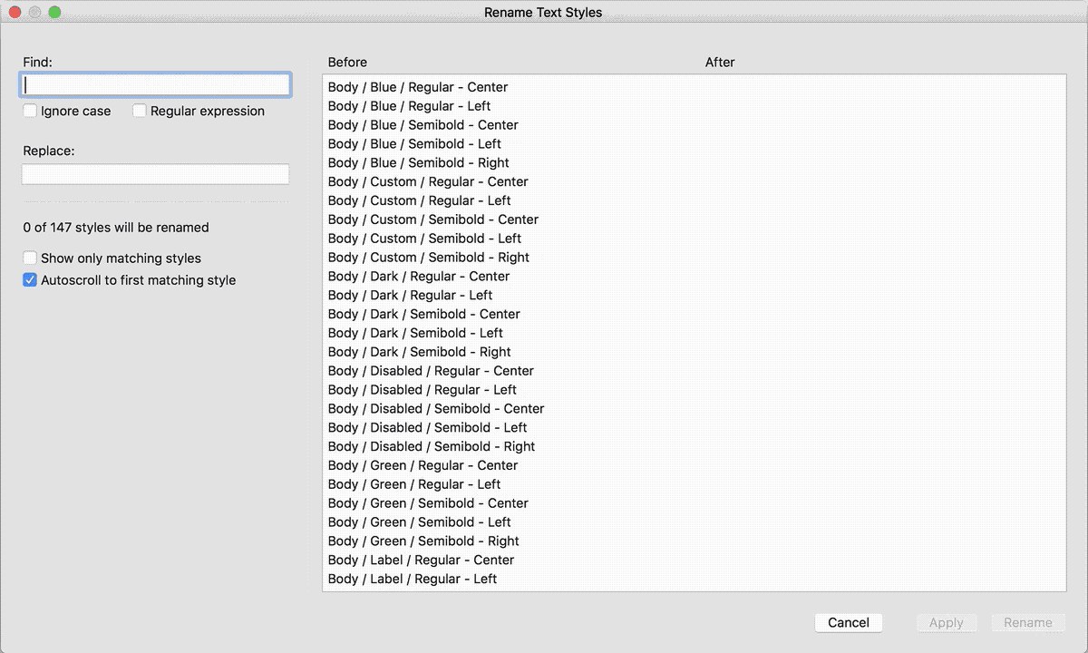The width and height of the screenshot is (1088, 653).
Task: Select Body / Green / Regular - Left row
Action: (x=695, y=484)
